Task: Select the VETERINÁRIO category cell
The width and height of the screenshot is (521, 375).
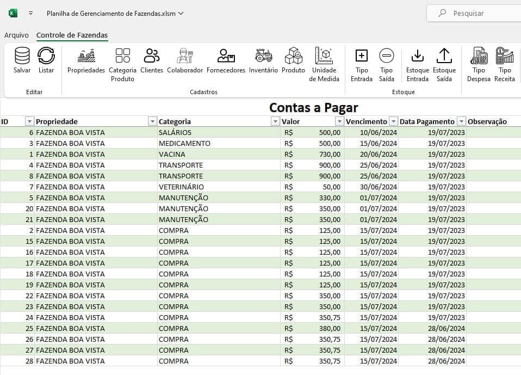Action: [x=219, y=187]
